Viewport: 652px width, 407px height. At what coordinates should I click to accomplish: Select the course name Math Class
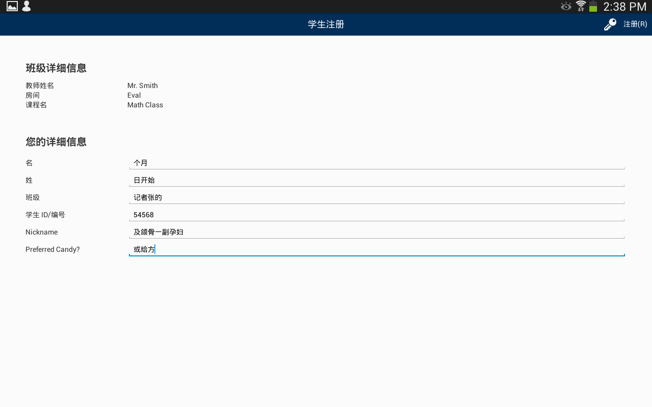pyautogui.click(x=145, y=105)
